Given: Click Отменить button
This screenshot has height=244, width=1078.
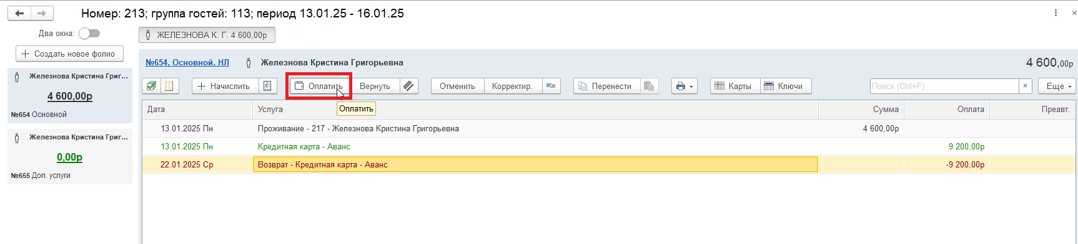Looking at the screenshot, I should point(457,86).
